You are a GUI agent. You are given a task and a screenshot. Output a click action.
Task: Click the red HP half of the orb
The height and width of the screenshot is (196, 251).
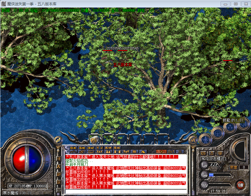[19, 160]
